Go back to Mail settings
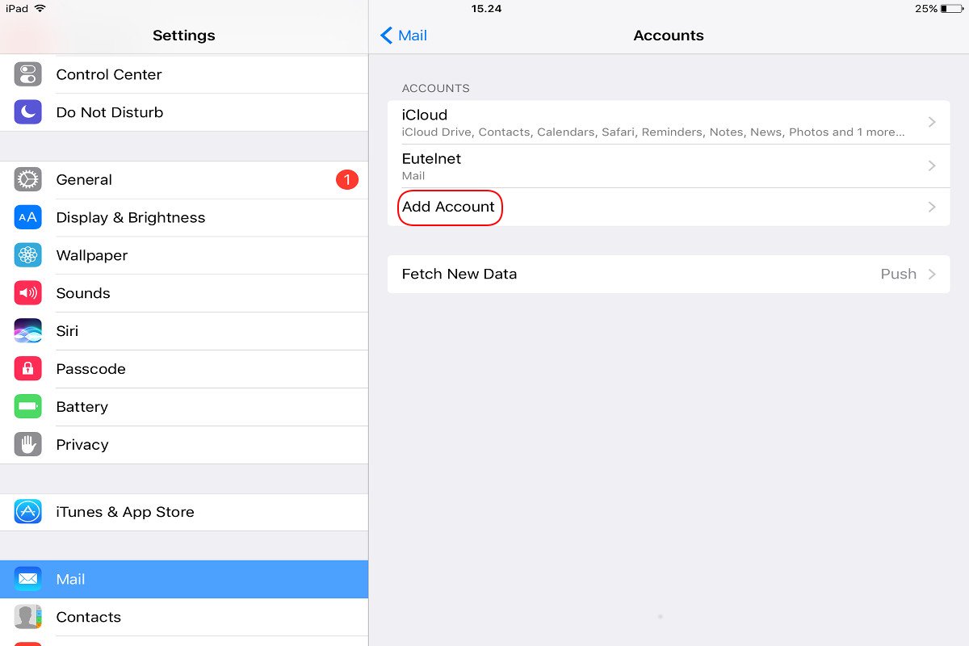The height and width of the screenshot is (646, 969). pyautogui.click(x=404, y=36)
